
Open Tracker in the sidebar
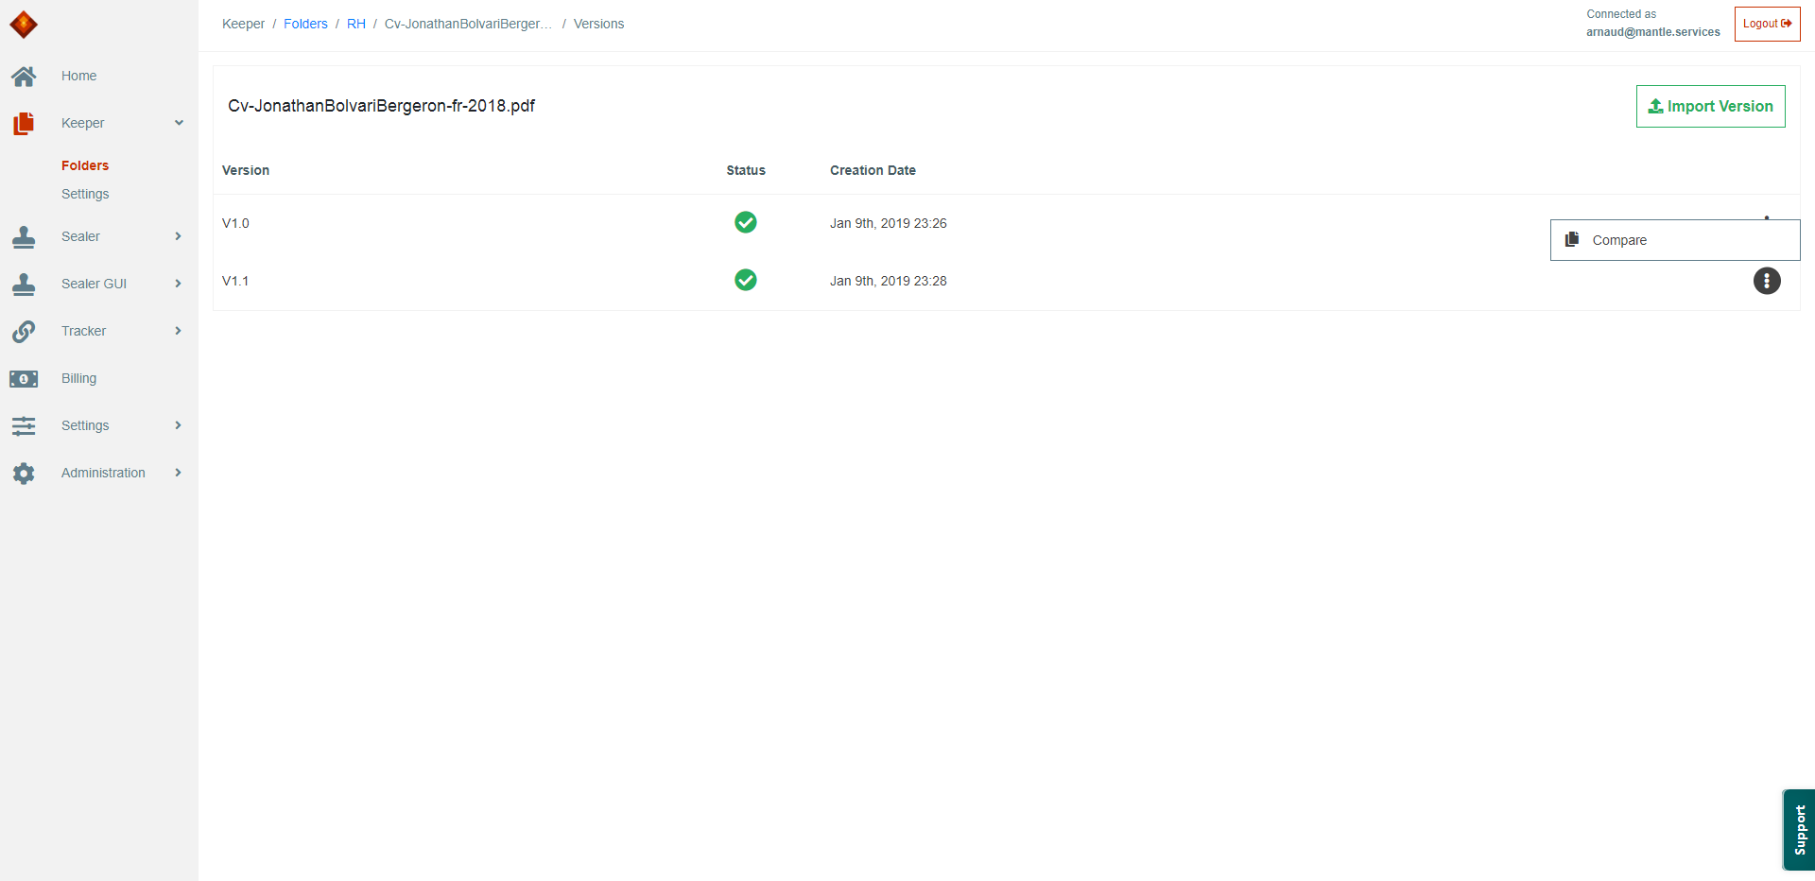tap(83, 331)
